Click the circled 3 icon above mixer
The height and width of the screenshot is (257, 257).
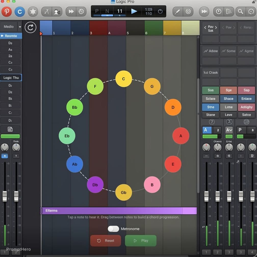[x=229, y=122]
